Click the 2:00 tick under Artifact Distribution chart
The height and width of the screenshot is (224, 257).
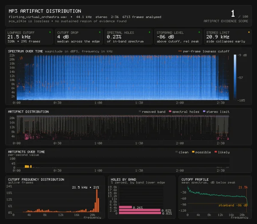click(x=180, y=143)
